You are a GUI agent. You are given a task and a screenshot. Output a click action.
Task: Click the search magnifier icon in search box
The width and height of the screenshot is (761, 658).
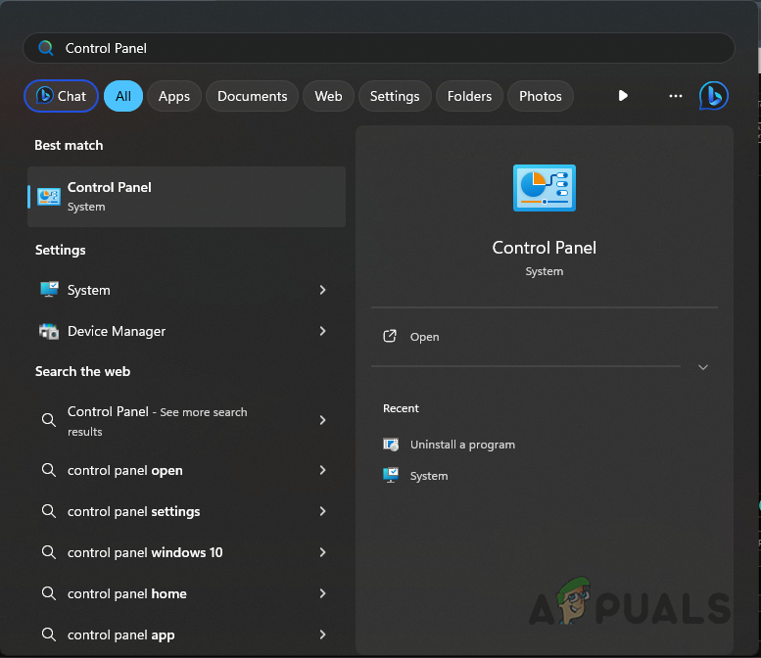[x=46, y=48]
